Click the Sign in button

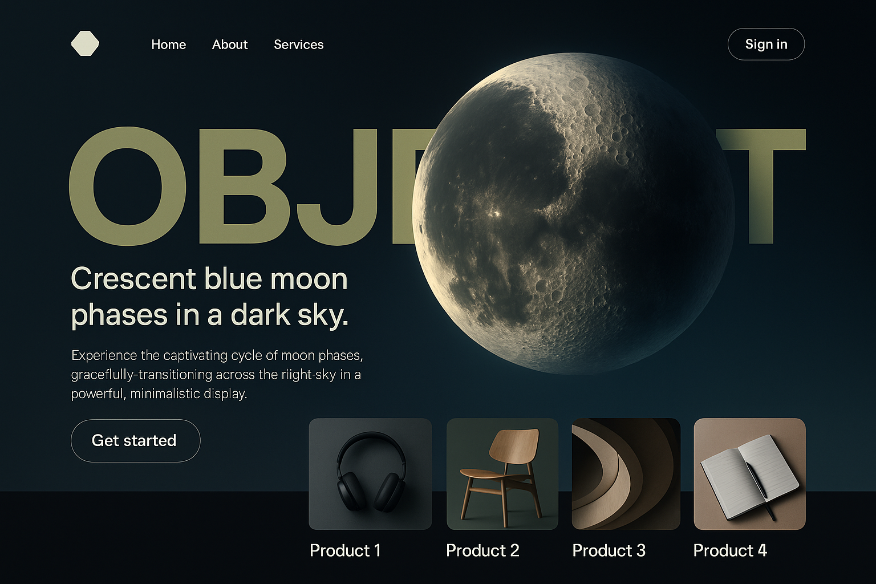tap(766, 44)
